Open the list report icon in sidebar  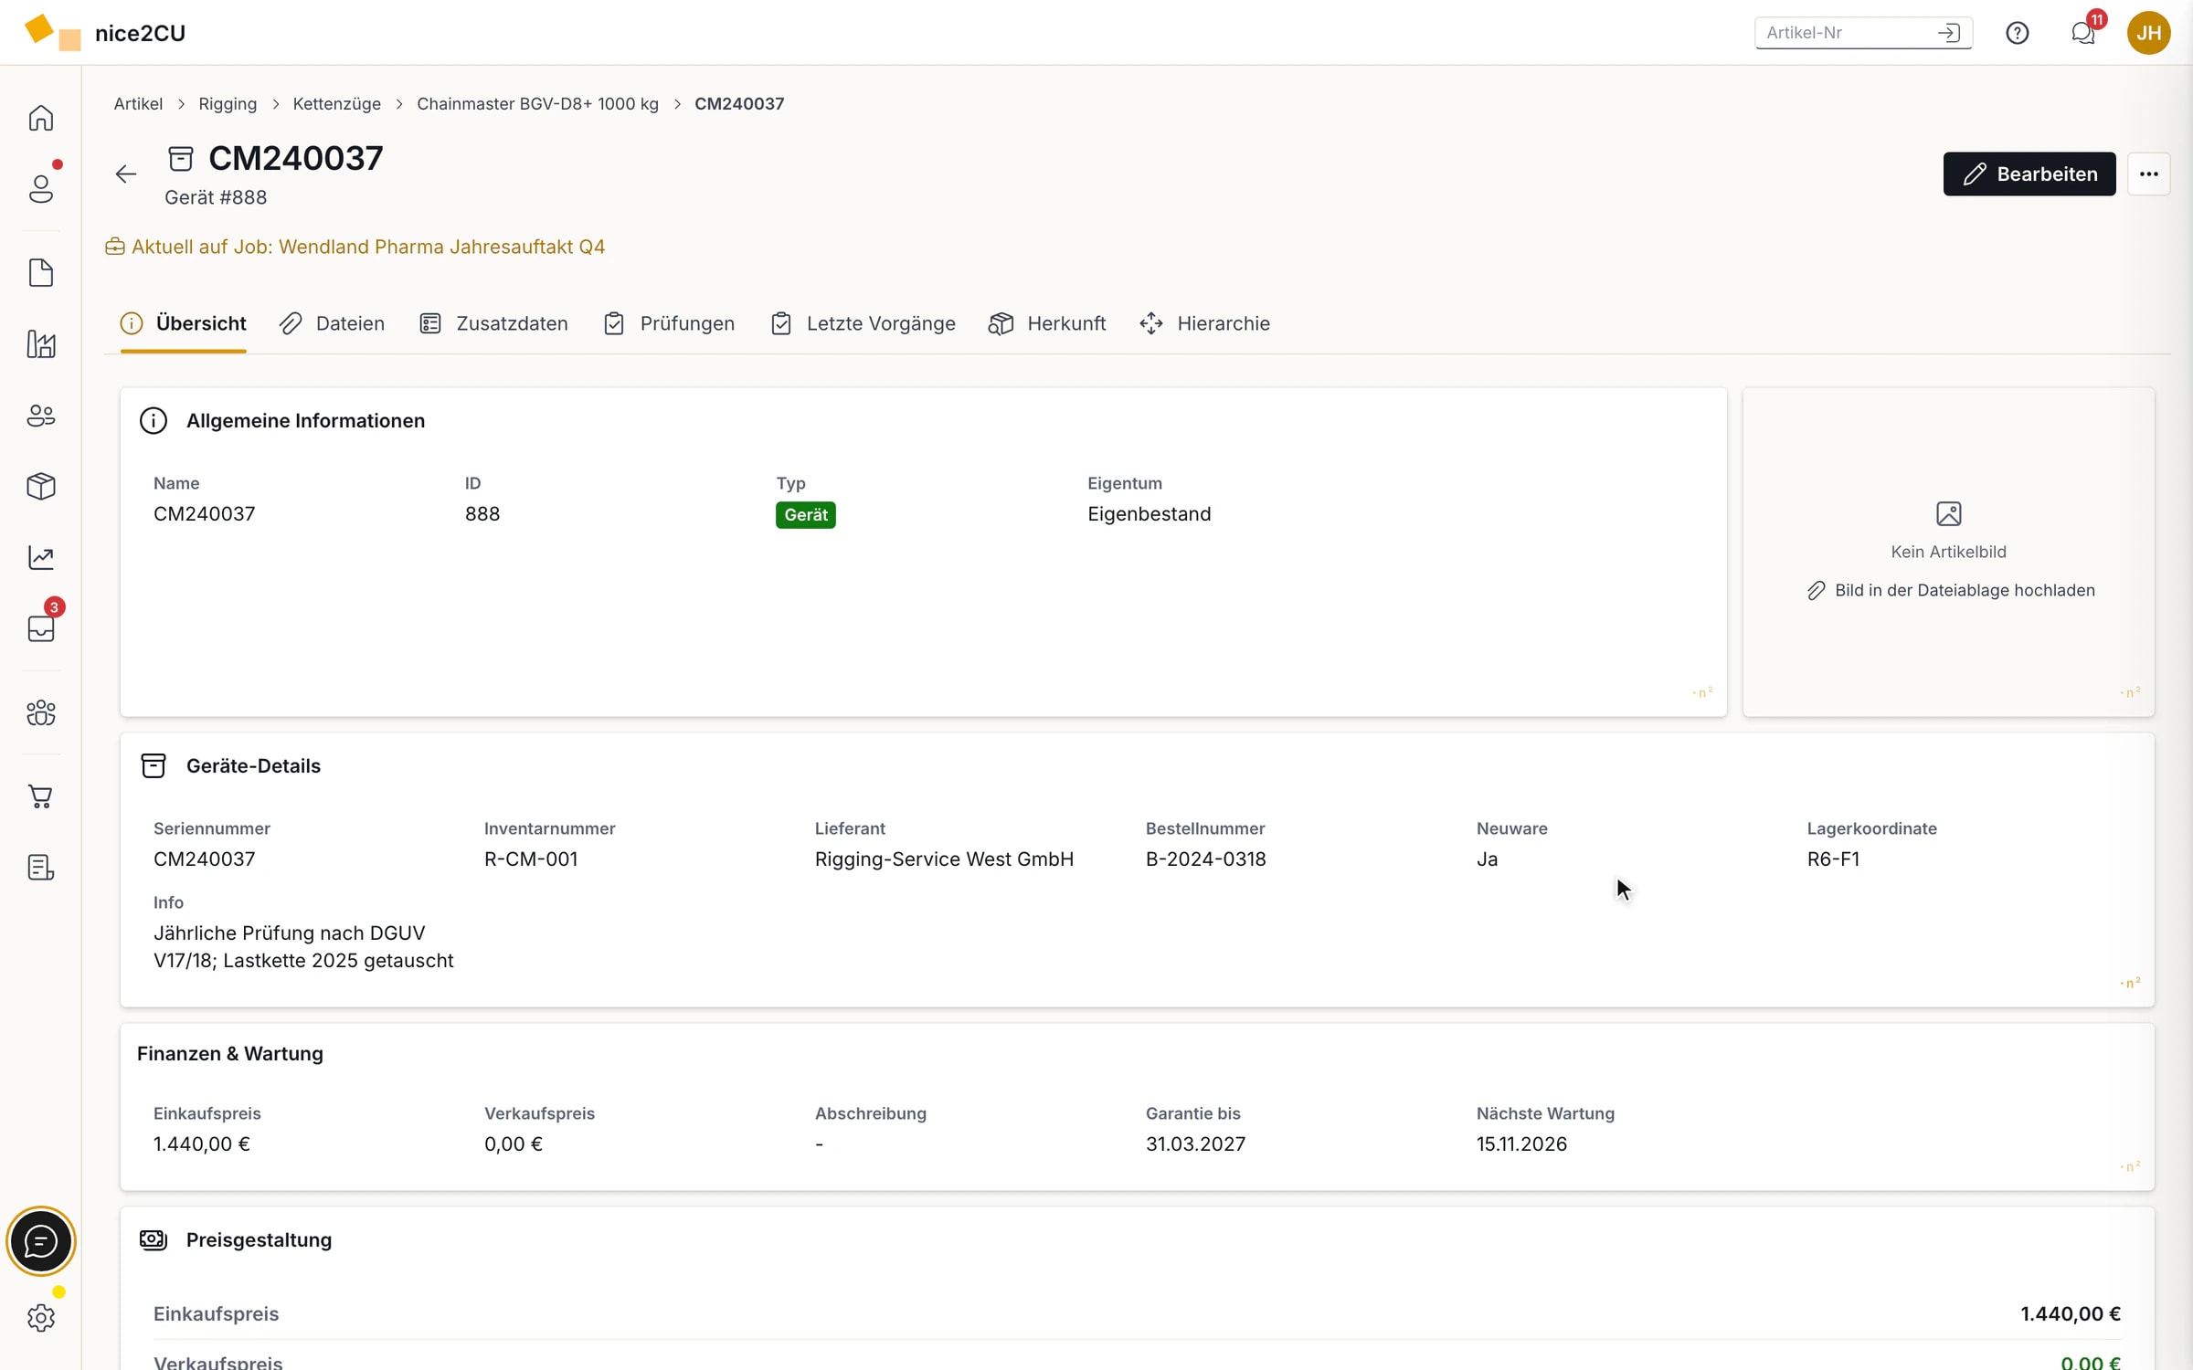(41, 868)
